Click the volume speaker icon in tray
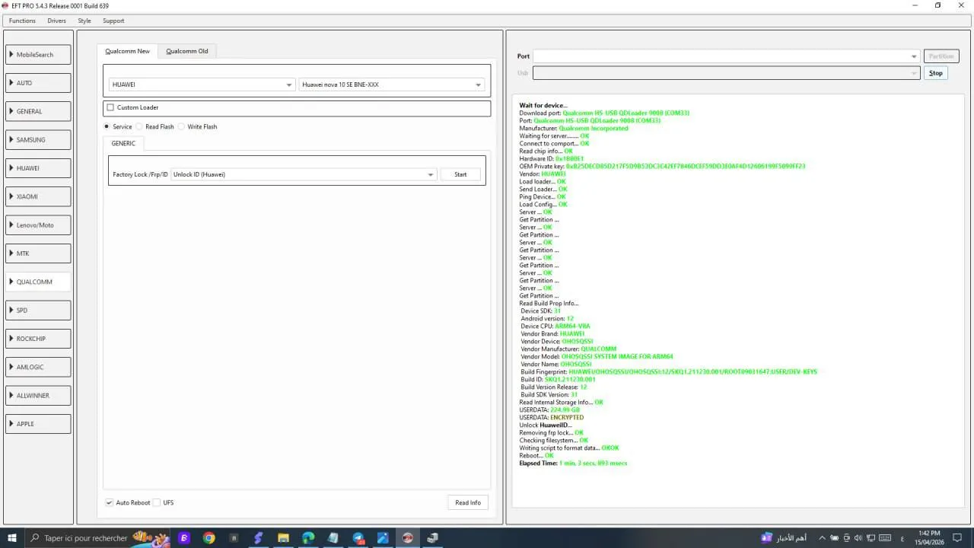This screenshot has height=548, width=974. click(x=858, y=538)
